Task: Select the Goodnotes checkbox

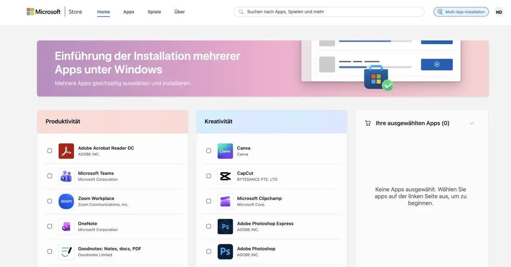Action: (50, 251)
